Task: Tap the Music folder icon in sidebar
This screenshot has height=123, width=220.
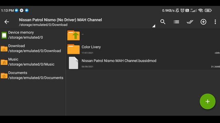Action: pos(4,62)
